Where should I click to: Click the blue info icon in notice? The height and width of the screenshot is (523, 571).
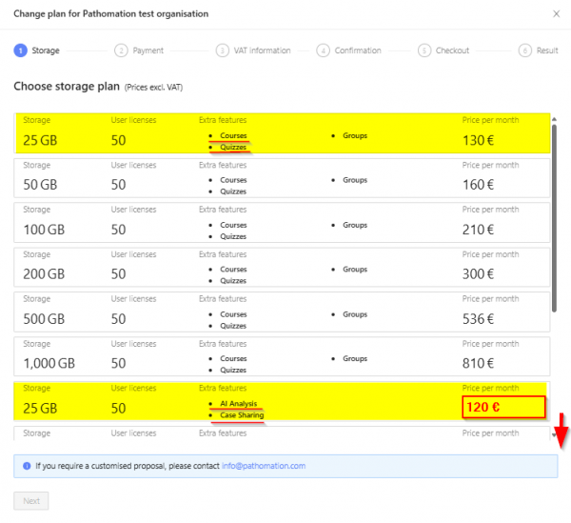(26, 466)
